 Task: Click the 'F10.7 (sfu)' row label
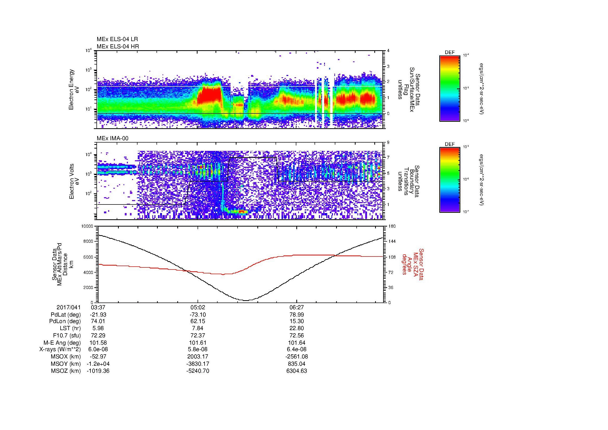coord(67,336)
